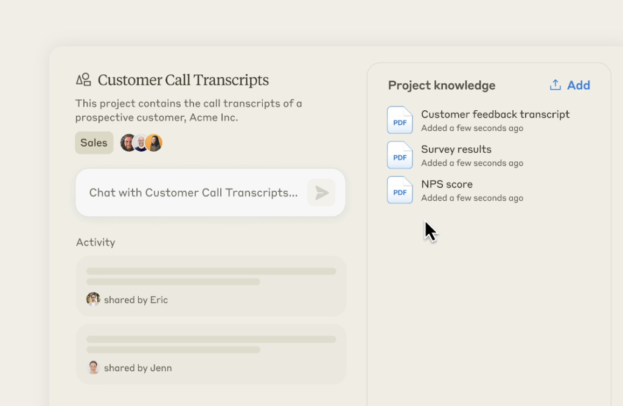Click PDF icon for Survey results

pos(400,155)
